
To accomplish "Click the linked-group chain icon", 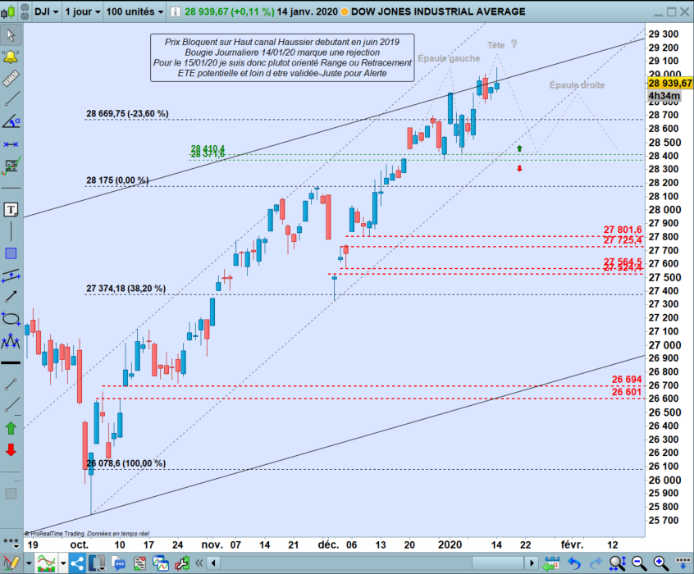I will pyautogui.click(x=25, y=12).
